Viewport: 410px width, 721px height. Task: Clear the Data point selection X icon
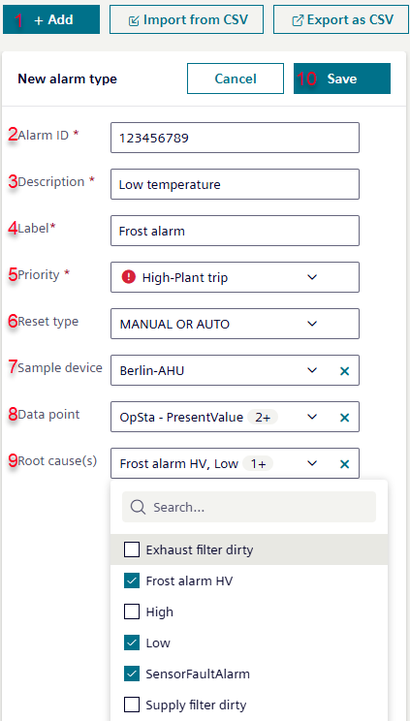coord(344,417)
